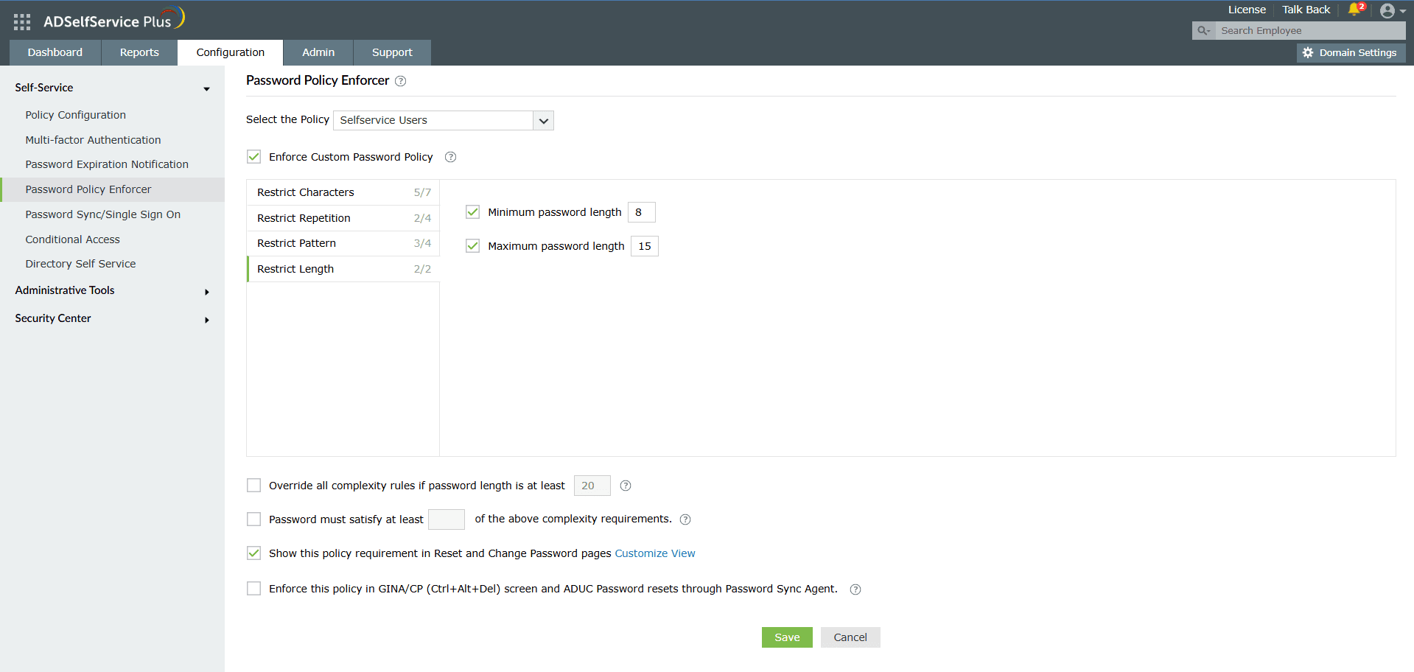Viewport: 1414px width, 672px height.
Task: Open Restrict Pattern settings
Action: [x=343, y=243]
